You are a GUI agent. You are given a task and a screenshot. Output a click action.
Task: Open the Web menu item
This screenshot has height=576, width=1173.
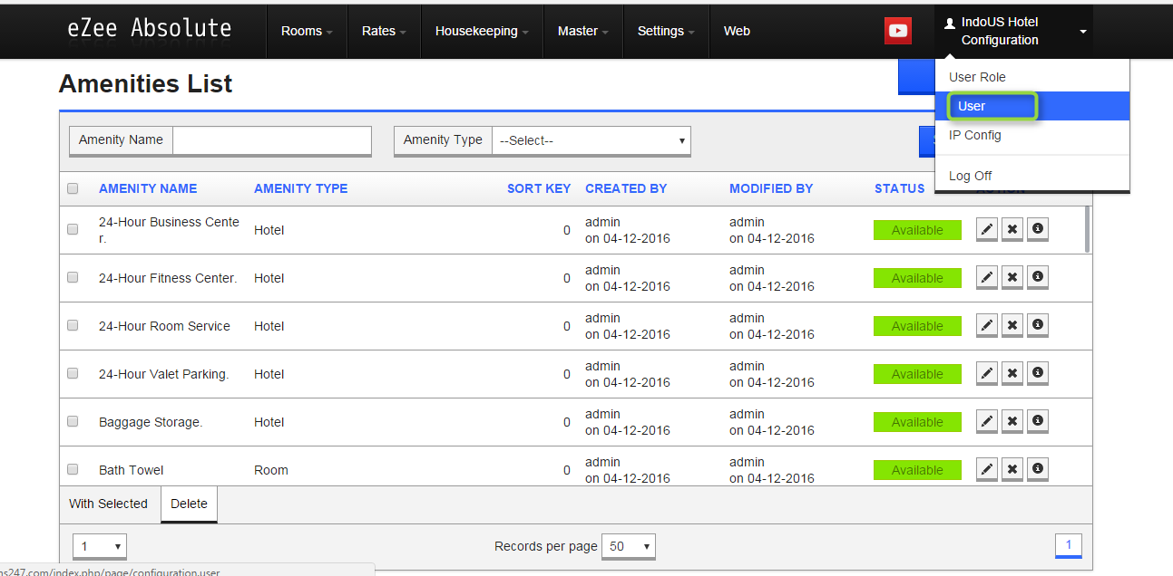click(x=737, y=31)
